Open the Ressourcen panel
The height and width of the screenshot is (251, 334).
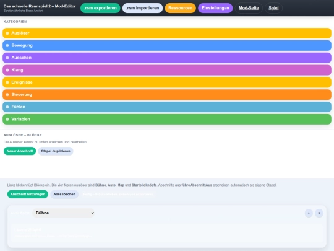pos(180,8)
